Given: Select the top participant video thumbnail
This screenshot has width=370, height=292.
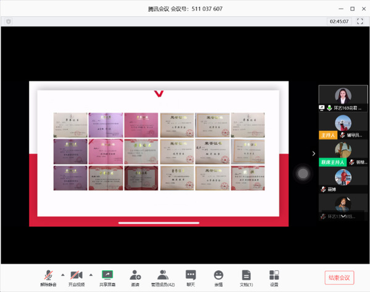Looking at the screenshot, I should pyautogui.click(x=343, y=99).
